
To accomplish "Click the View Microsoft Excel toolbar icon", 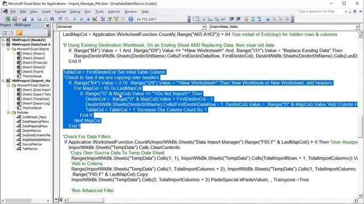I will click(8, 19).
